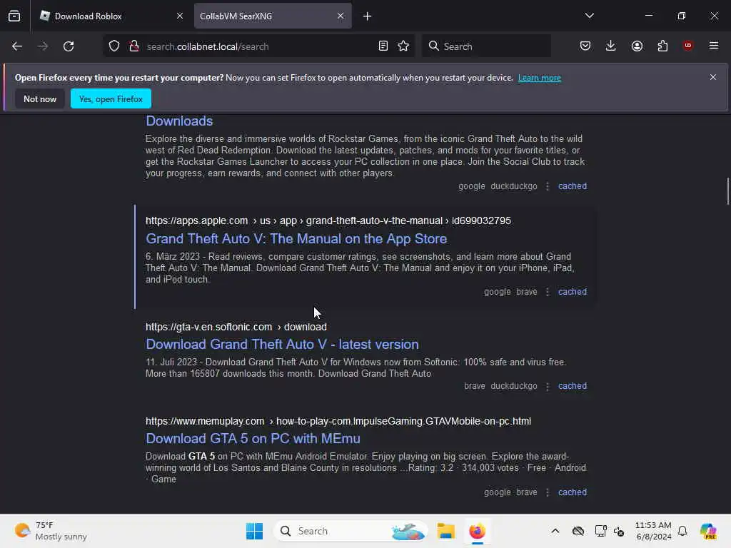Open Grand Theft Auto V: The Manual result
Viewport: 731px width, 548px height.
point(296,238)
